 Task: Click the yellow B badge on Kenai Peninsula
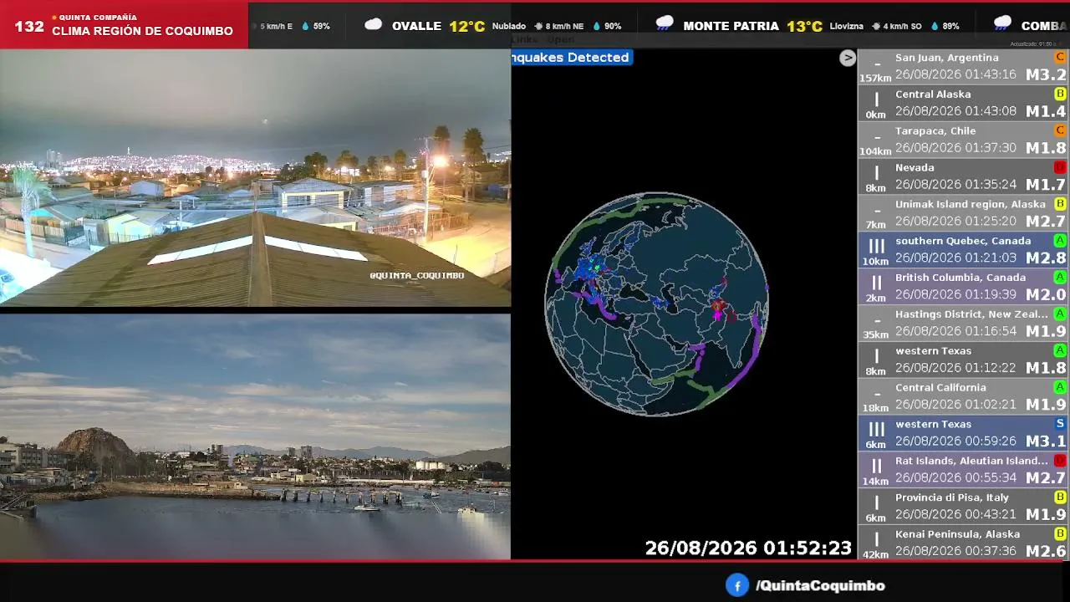click(x=1060, y=534)
